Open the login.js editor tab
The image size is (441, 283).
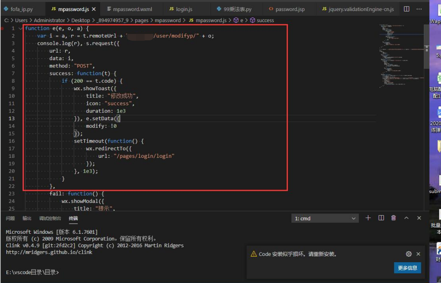pyautogui.click(x=181, y=9)
